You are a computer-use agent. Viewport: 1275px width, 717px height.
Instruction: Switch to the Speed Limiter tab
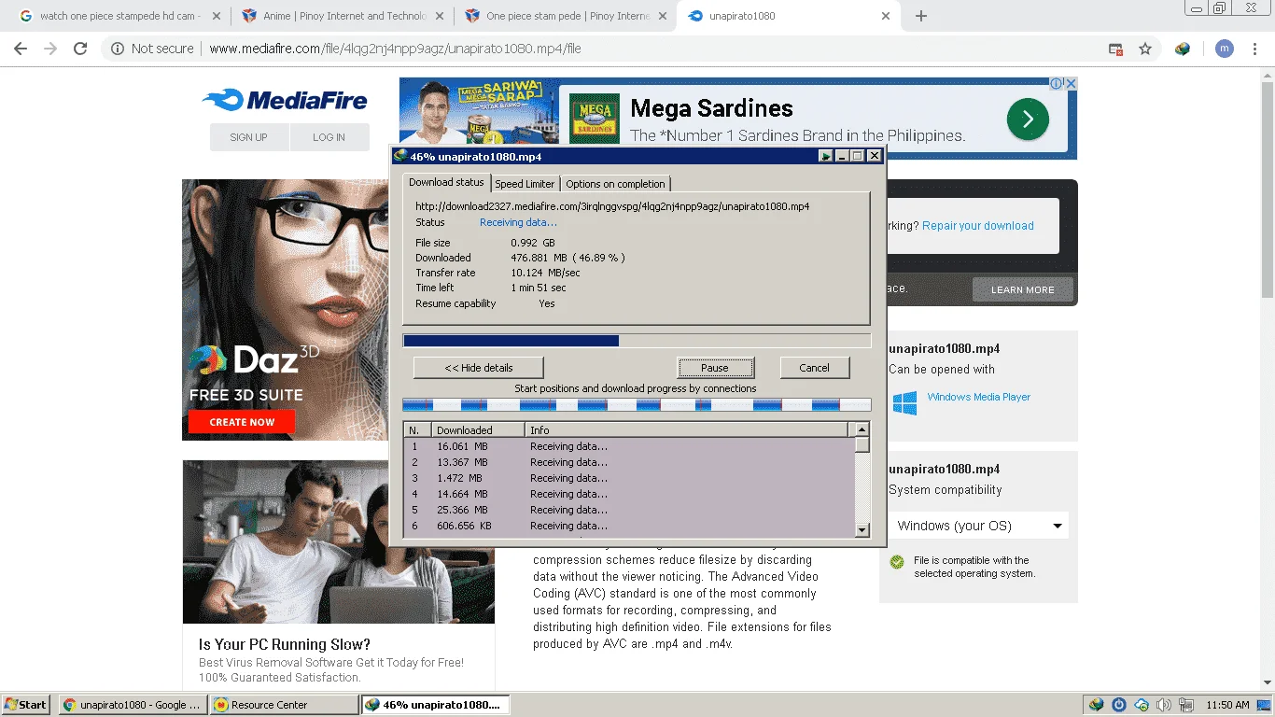click(x=525, y=184)
